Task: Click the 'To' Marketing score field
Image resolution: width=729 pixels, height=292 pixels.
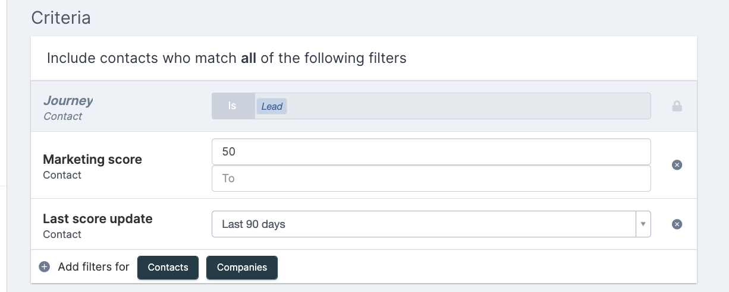Action: pos(431,178)
